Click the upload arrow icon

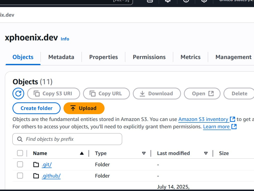pos(73,108)
